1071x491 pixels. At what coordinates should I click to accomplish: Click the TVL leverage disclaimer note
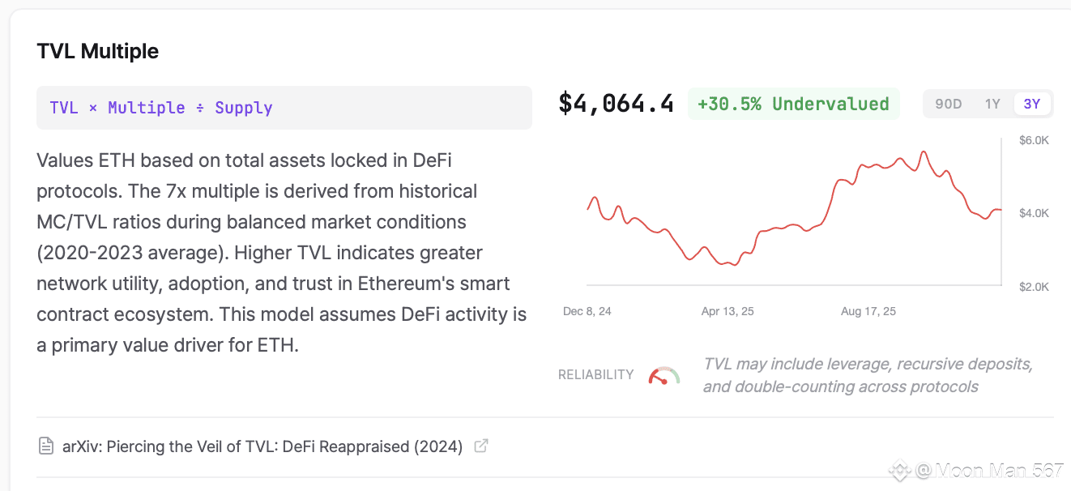pos(867,375)
